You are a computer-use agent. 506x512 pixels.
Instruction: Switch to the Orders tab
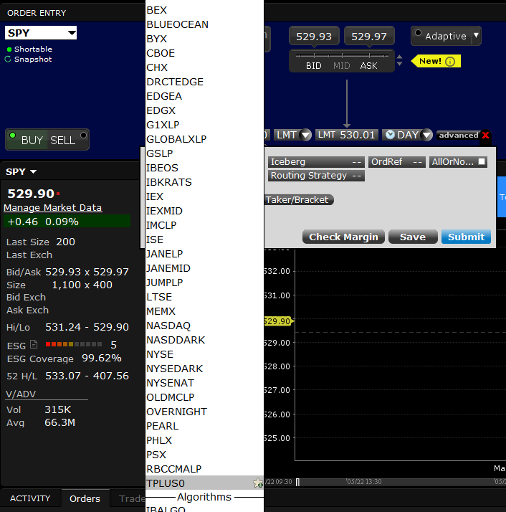coord(85,498)
